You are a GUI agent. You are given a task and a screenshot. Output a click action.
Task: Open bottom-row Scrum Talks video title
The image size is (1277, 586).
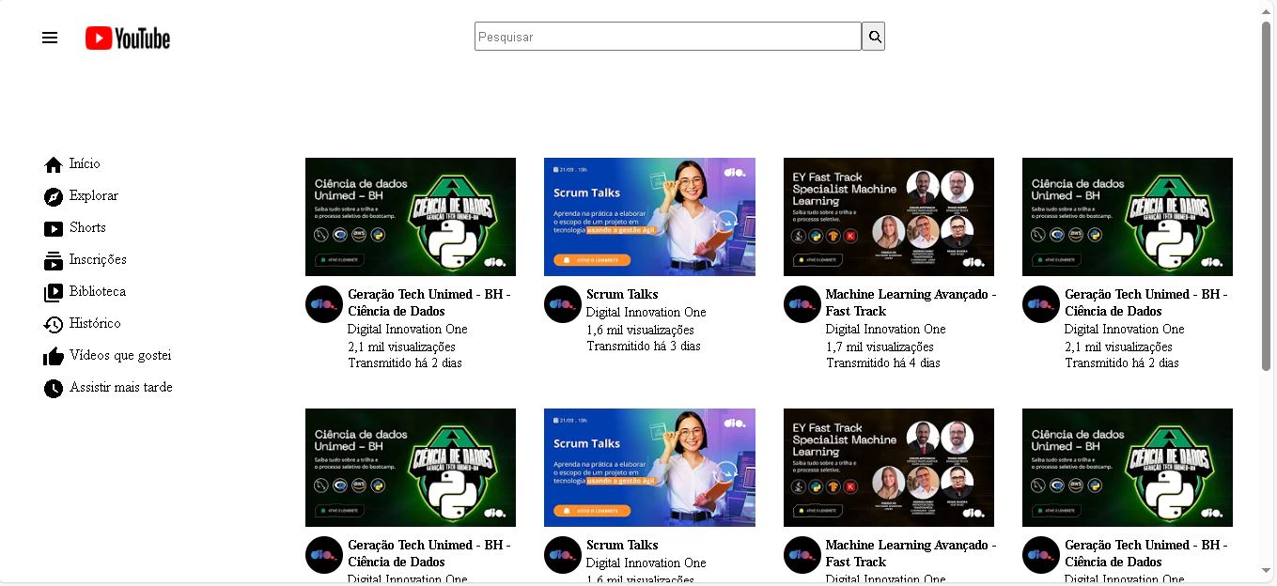622,546
